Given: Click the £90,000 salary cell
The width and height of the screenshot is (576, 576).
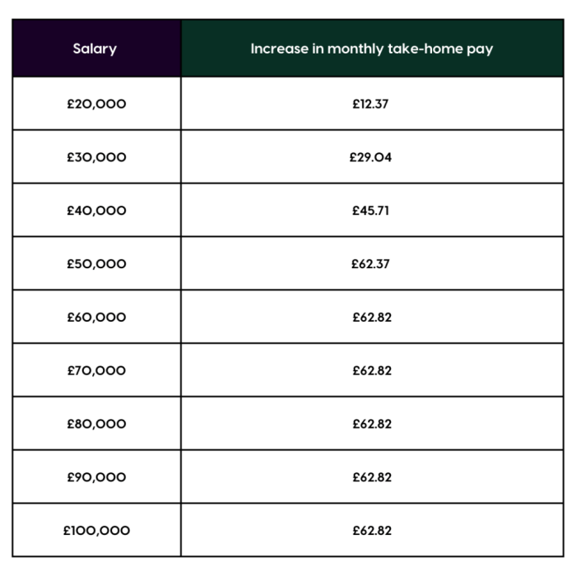Looking at the screenshot, I should pos(96,477).
